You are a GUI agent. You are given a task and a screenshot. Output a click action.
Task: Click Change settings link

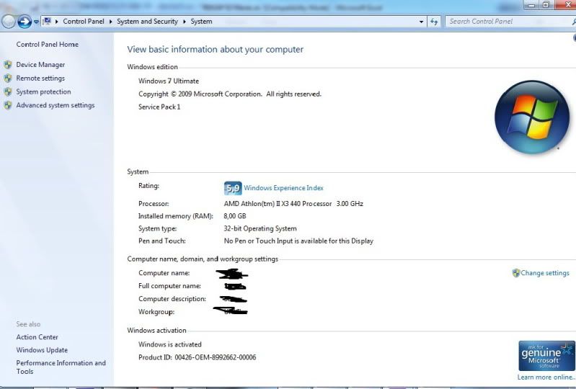coord(545,273)
